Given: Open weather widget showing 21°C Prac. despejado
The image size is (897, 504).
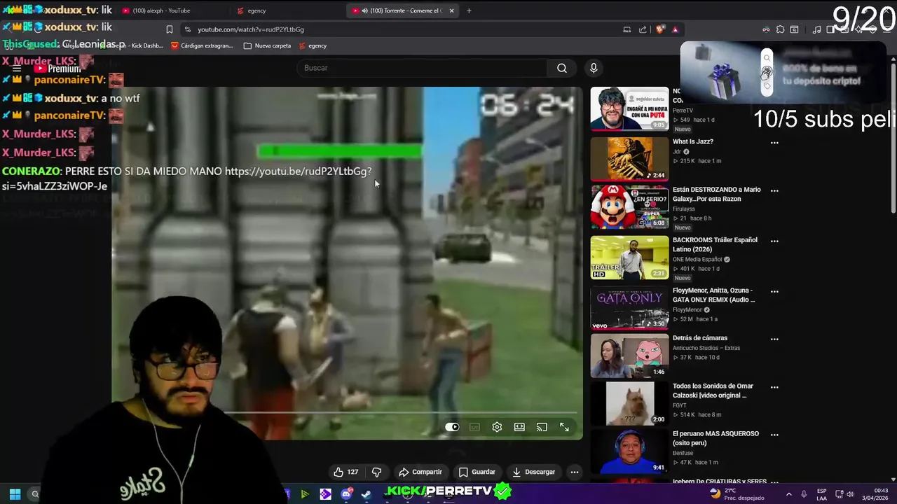Looking at the screenshot, I should coord(736,494).
